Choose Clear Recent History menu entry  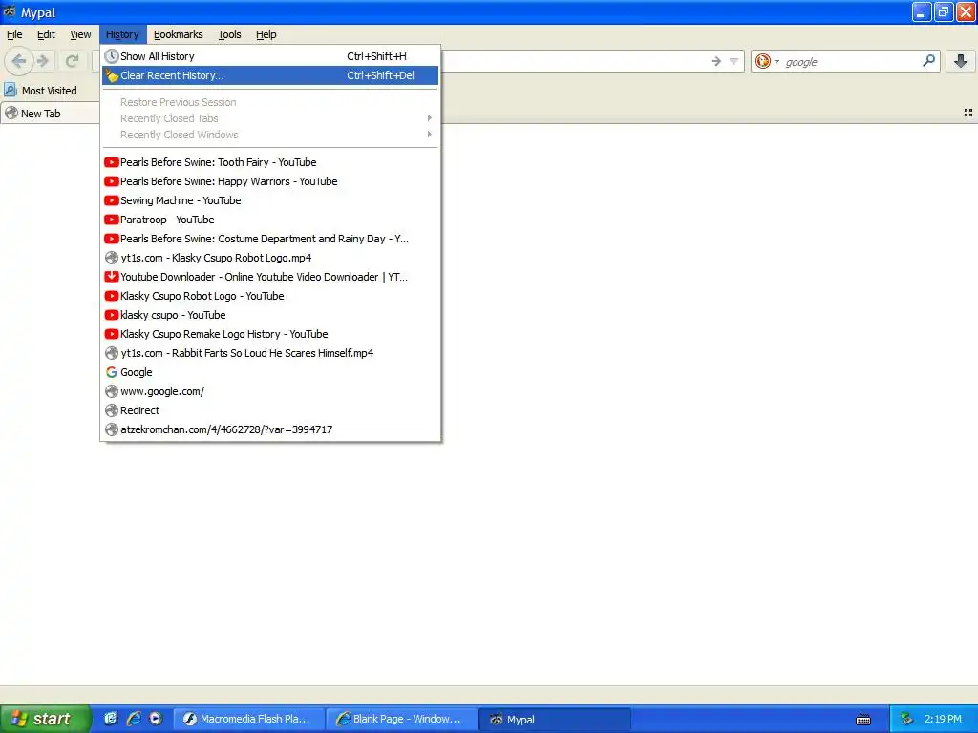point(270,75)
